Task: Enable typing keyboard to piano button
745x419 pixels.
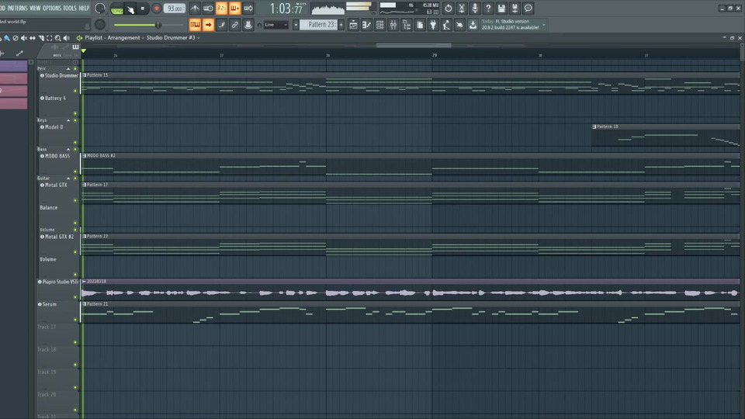Action: coord(195,25)
